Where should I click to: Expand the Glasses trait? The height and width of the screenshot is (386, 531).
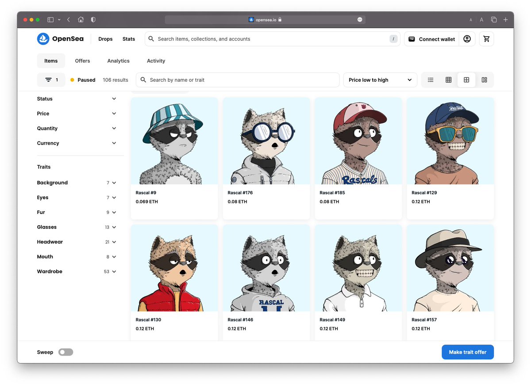pos(77,227)
